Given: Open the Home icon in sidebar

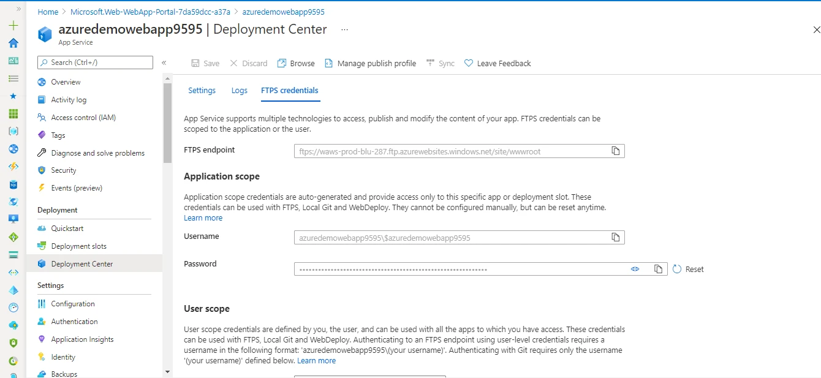Looking at the screenshot, I should point(13,43).
